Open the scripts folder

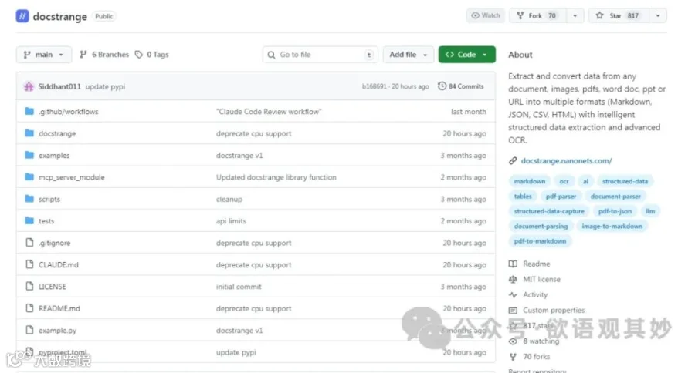point(49,199)
